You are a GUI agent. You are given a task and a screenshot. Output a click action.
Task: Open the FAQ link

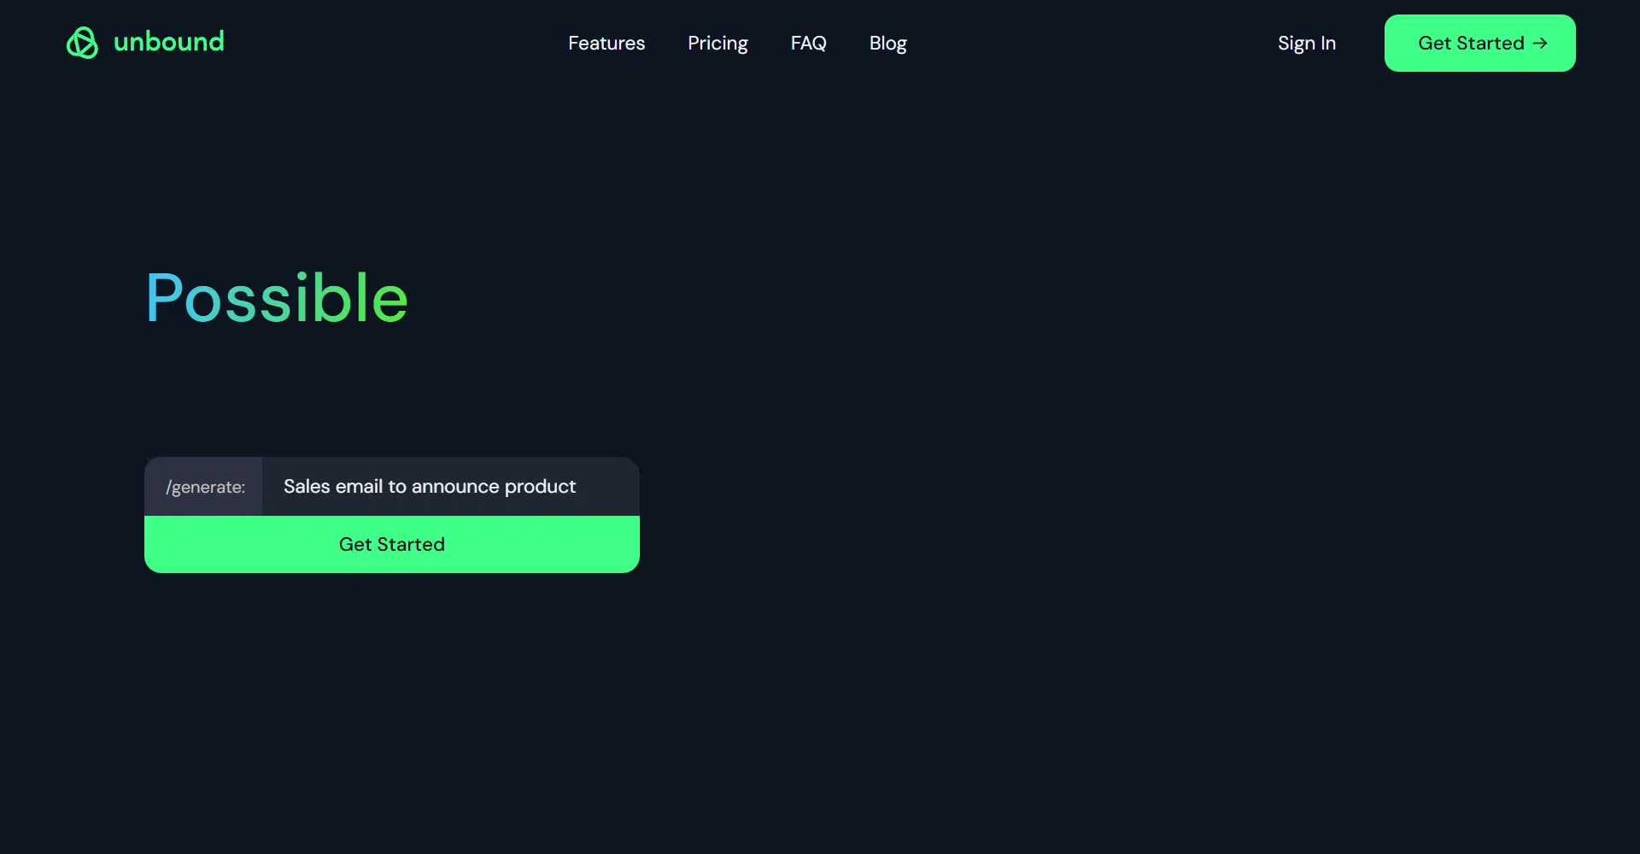point(808,44)
